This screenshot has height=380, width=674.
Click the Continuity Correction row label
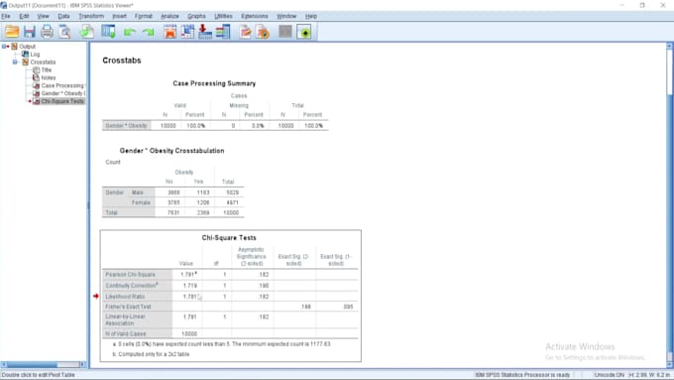pyautogui.click(x=132, y=286)
